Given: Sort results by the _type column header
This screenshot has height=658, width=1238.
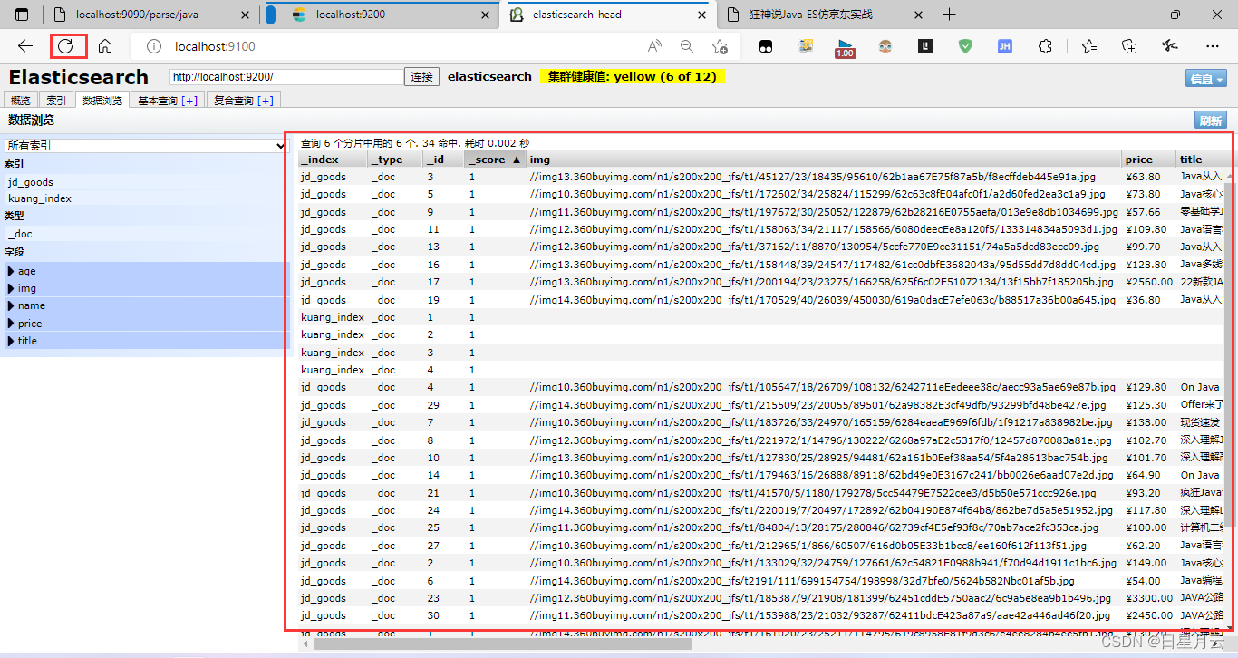Looking at the screenshot, I should 394,160.
